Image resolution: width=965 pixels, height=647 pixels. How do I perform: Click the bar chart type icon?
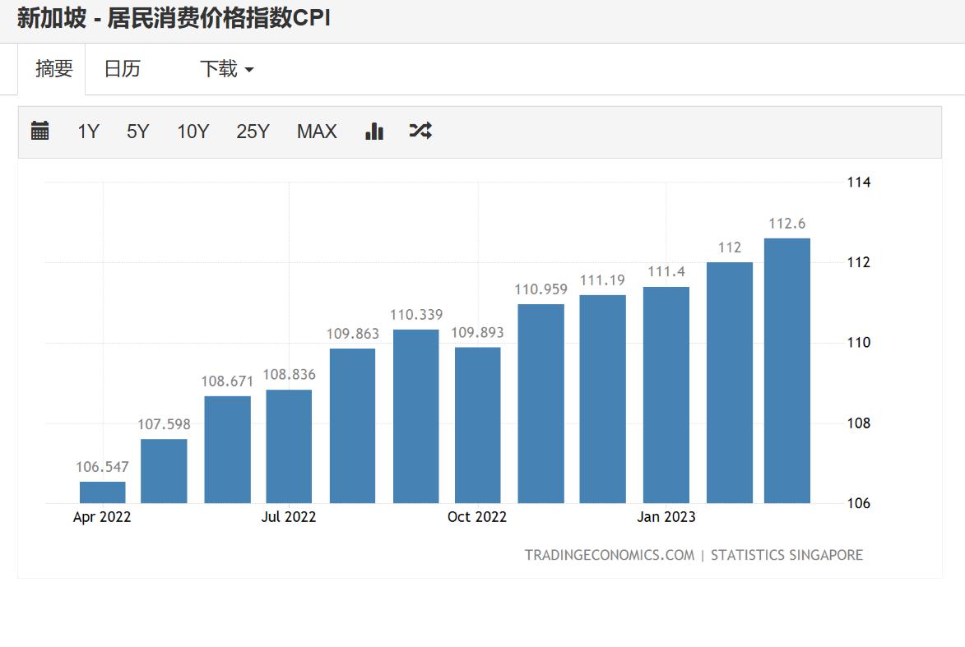coord(374,131)
